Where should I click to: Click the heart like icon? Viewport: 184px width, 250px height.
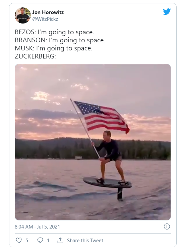pyautogui.click(x=19, y=240)
